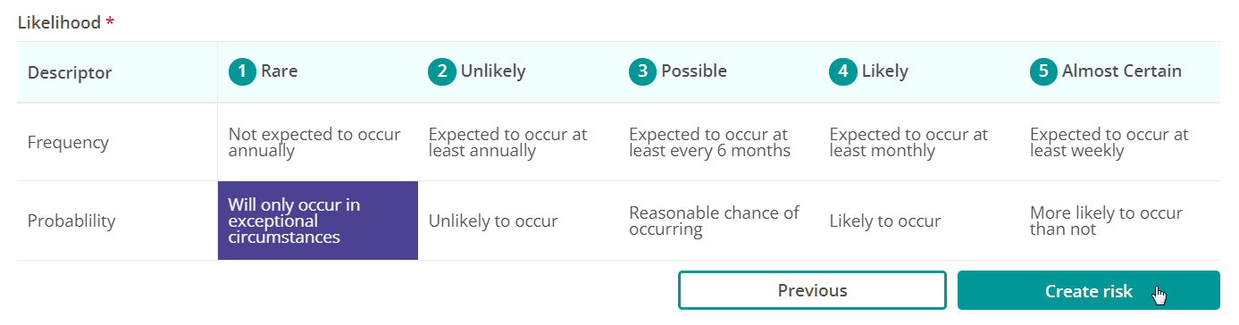Choose 'Not expected to occur annually' frequency
The image size is (1239, 325).
[x=318, y=142]
